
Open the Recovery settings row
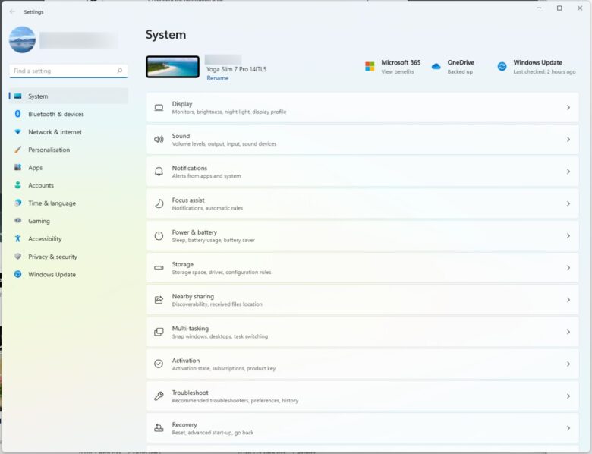[363, 428]
